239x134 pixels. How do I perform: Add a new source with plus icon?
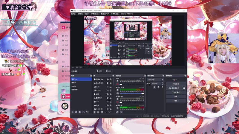(x=94, y=112)
